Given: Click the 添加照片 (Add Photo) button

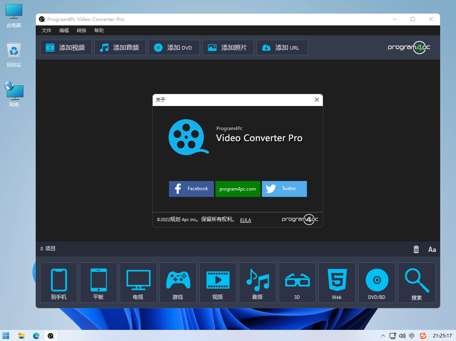Looking at the screenshot, I should point(228,47).
